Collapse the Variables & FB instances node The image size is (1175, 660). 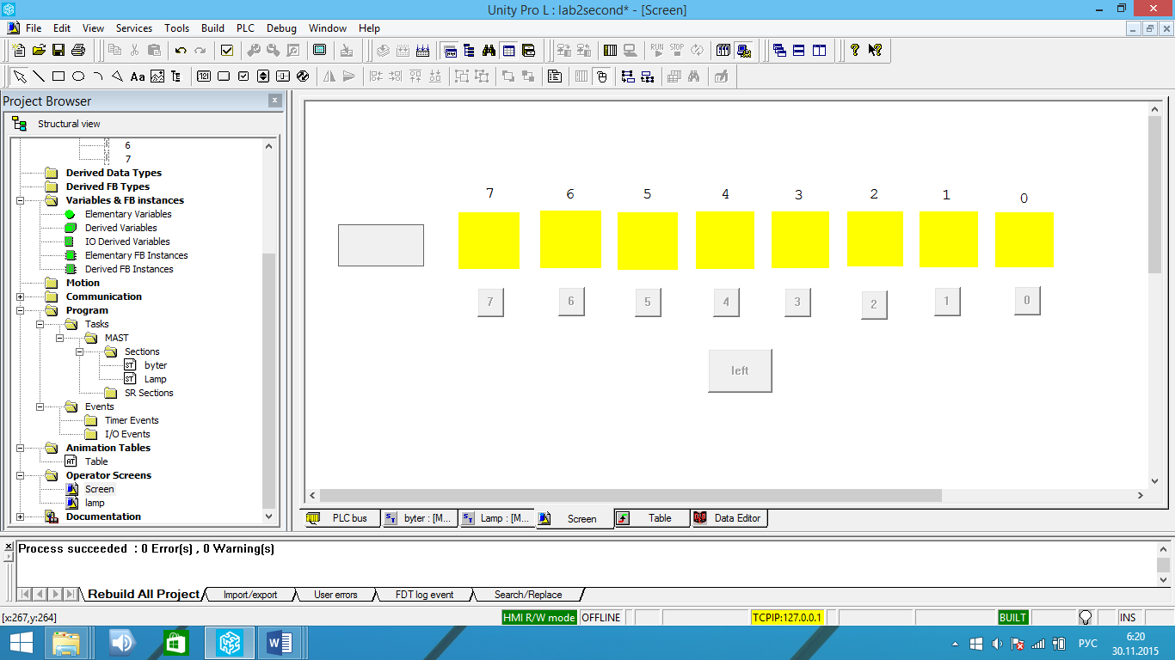(20, 200)
